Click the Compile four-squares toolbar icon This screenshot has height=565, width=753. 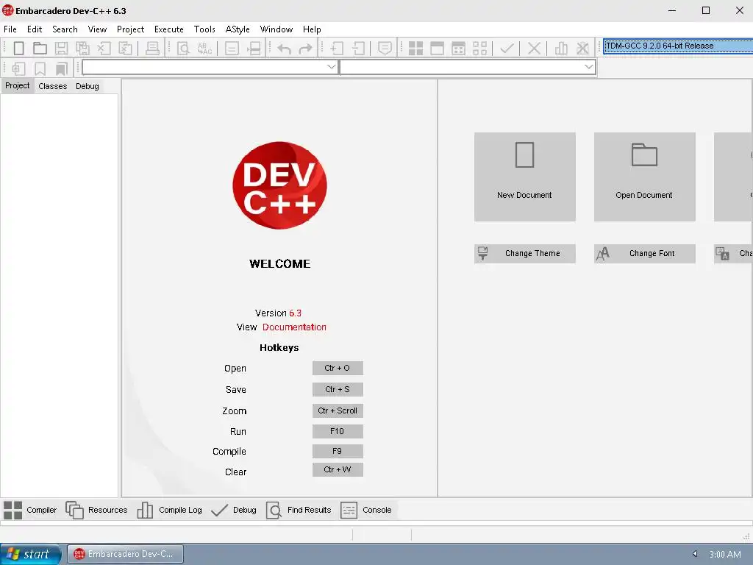tap(415, 48)
